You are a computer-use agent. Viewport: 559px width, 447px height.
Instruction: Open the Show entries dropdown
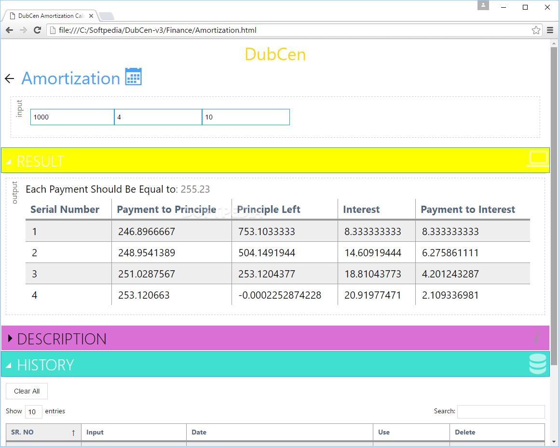pyautogui.click(x=33, y=412)
